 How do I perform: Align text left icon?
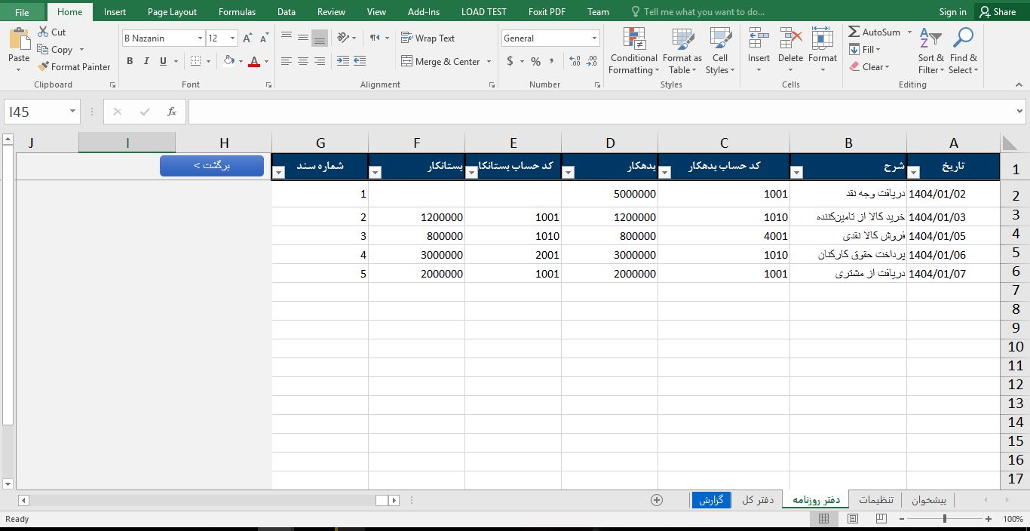click(x=287, y=61)
